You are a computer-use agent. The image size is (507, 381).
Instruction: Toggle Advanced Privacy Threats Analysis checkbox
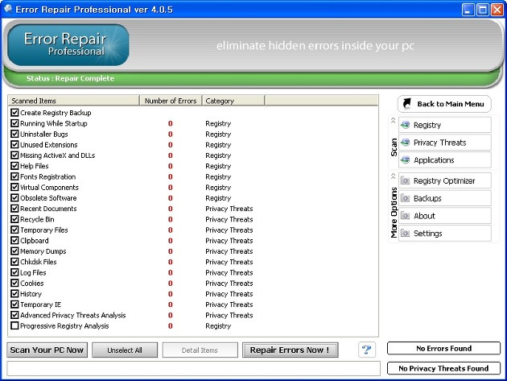click(14, 315)
